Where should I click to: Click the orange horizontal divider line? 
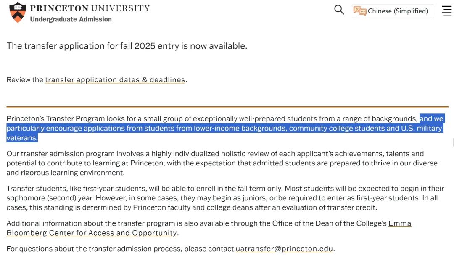pos(227,107)
